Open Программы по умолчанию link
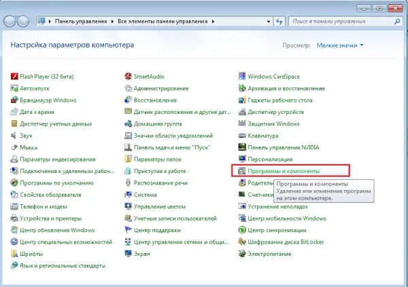The image size is (408, 287). click(x=56, y=183)
